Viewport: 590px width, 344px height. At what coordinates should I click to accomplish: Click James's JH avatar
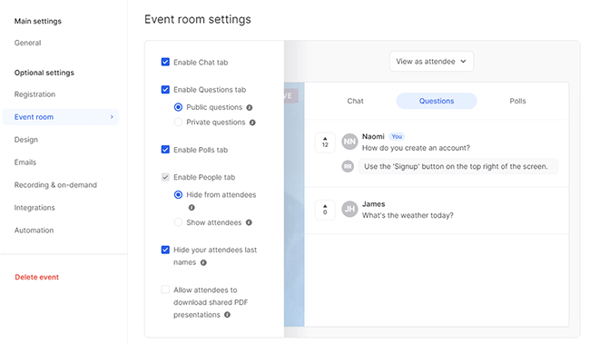(349, 209)
